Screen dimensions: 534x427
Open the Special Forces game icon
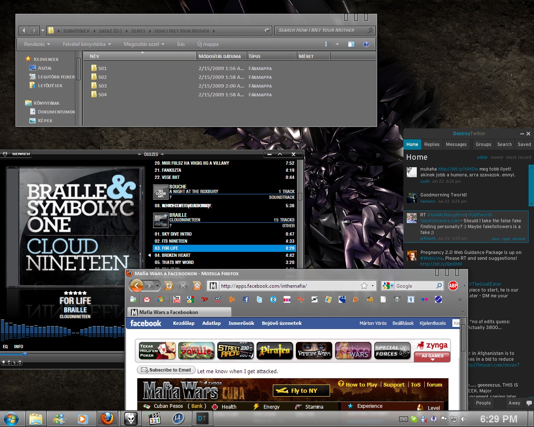point(392,351)
